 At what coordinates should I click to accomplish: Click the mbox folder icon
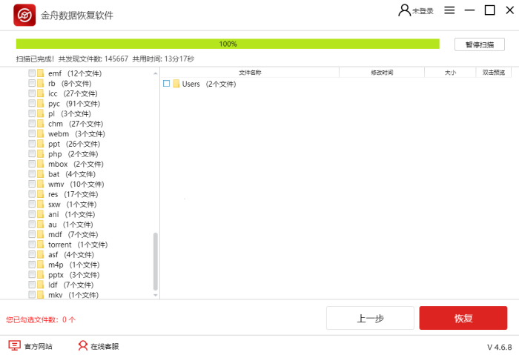click(40, 164)
